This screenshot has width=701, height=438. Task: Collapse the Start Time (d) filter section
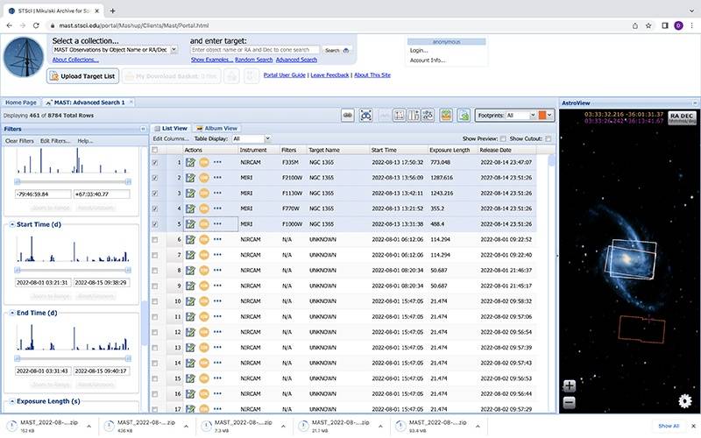coord(12,224)
